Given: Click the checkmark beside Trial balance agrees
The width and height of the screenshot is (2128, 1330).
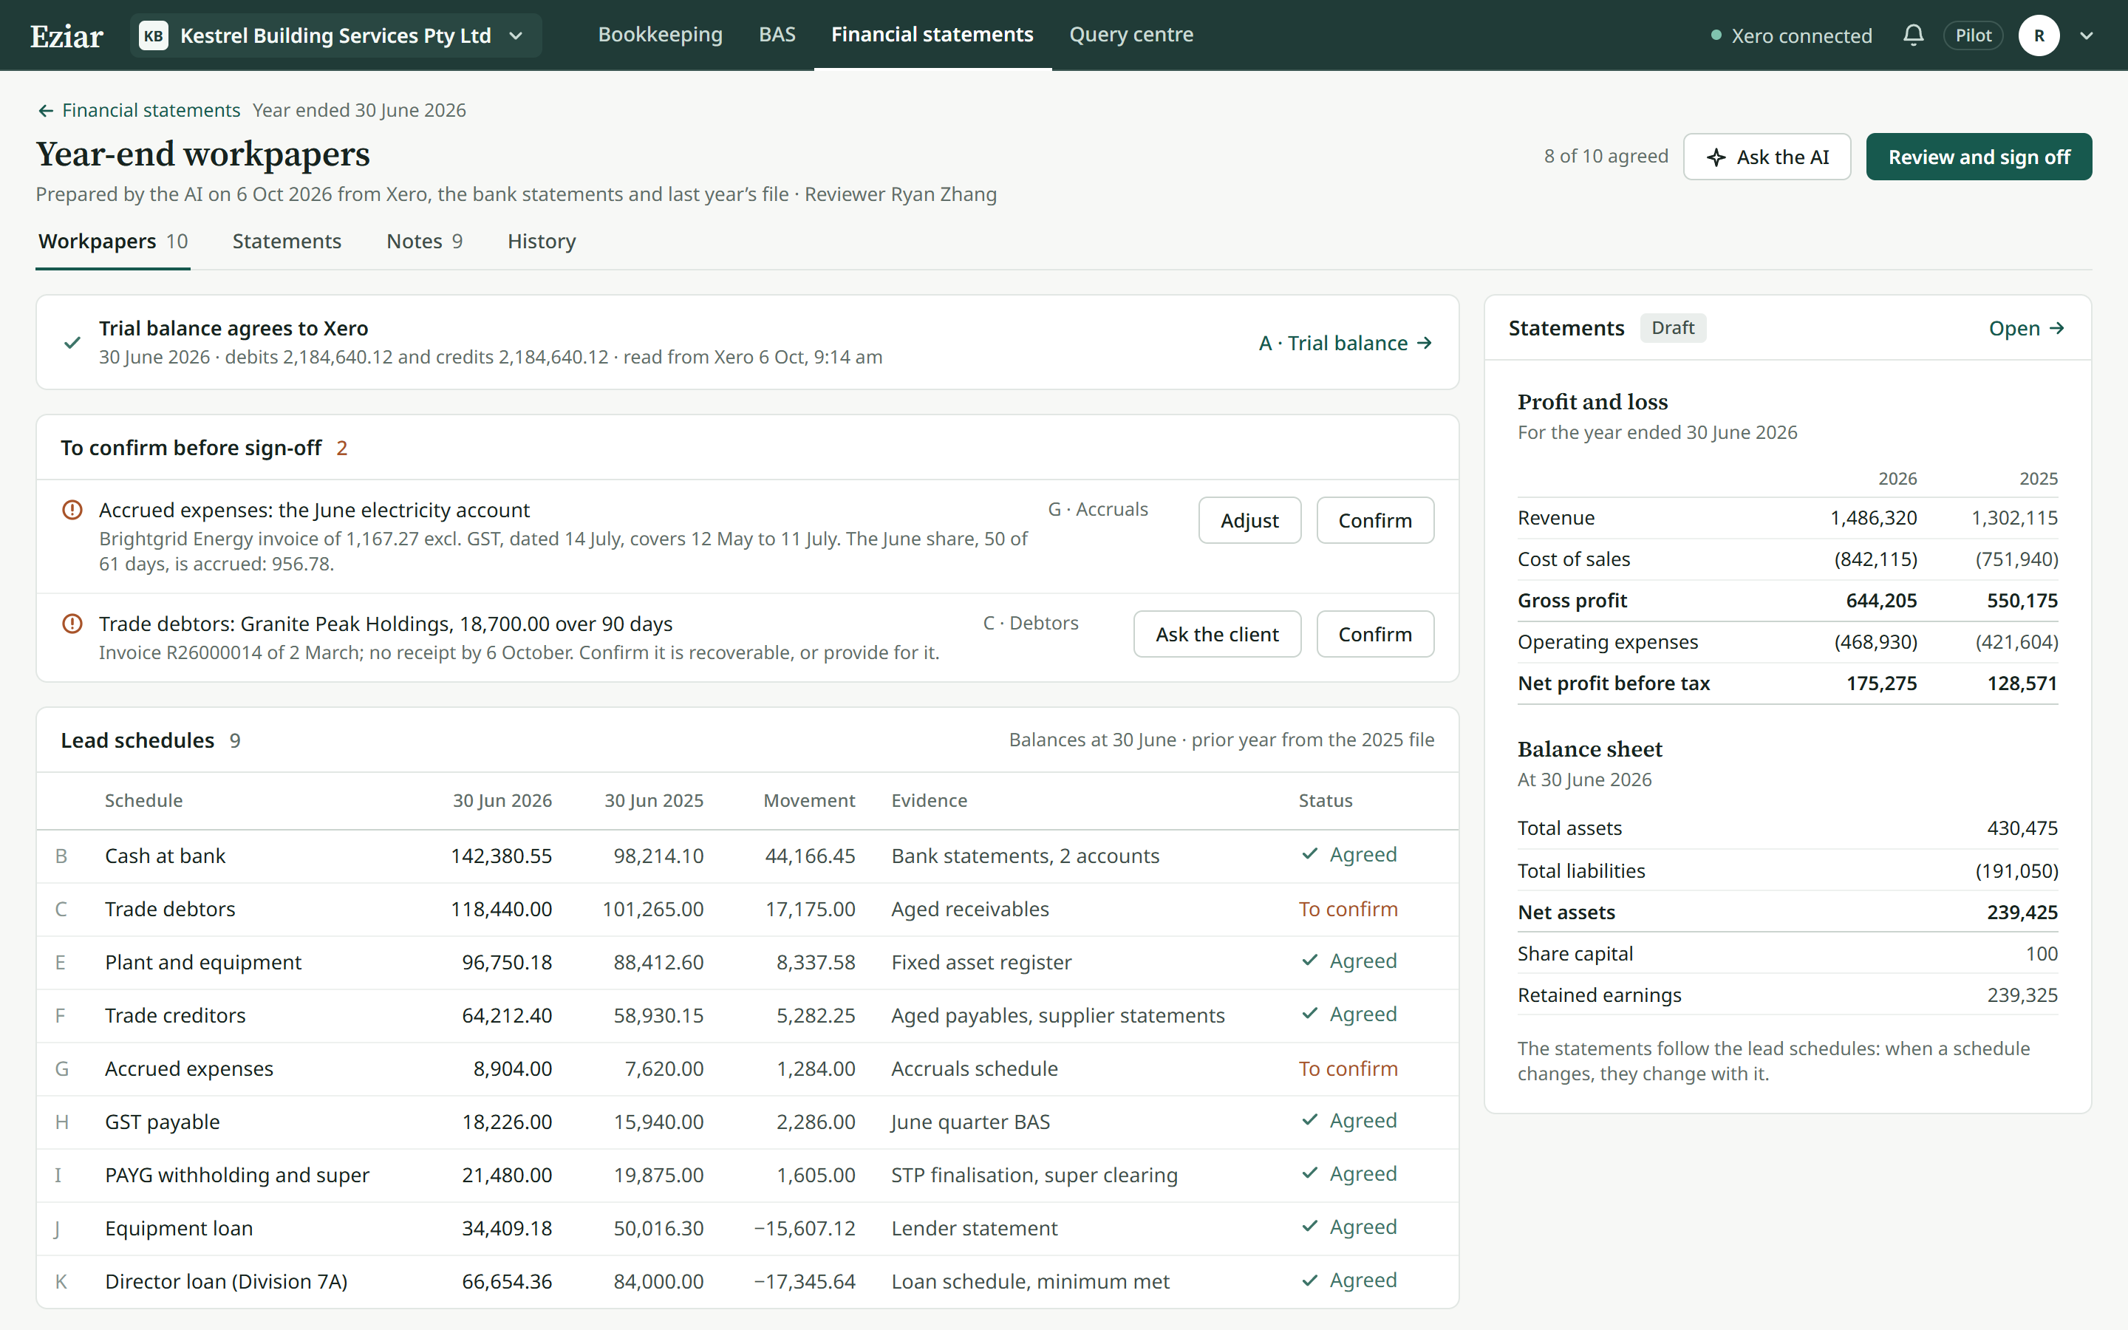Looking at the screenshot, I should (73, 342).
